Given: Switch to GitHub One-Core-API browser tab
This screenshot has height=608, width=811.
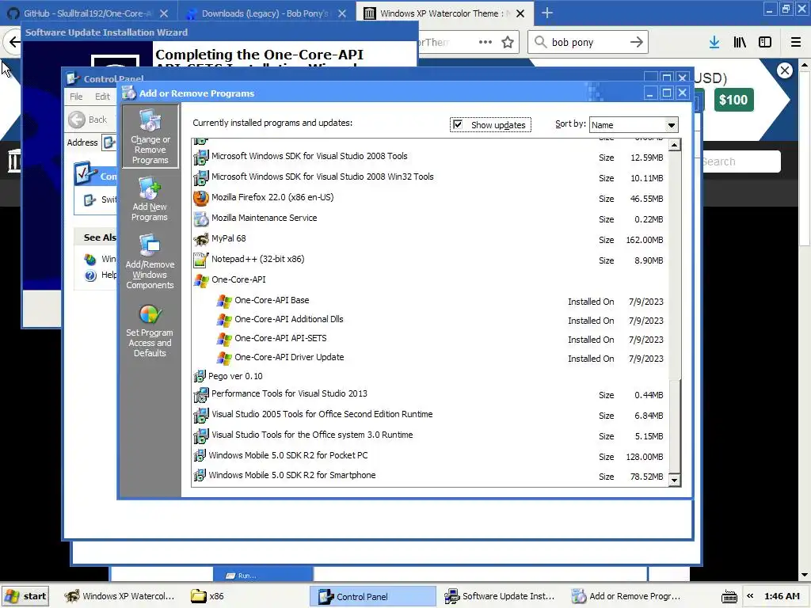Looking at the screenshot, I should pyautogui.click(x=88, y=13).
